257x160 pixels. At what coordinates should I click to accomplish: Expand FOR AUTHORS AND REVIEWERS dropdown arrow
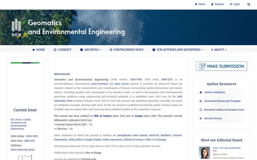click(x=202, y=50)
